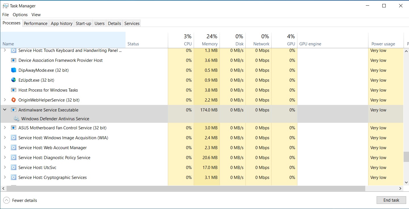Click the Windows Defender Antivirus Service gear icon
Image resolution: width=409 pixels, height=209 pixels.
16,119
